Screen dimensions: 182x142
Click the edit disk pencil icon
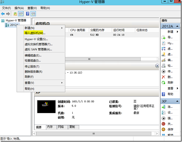[x=163, y=60]
